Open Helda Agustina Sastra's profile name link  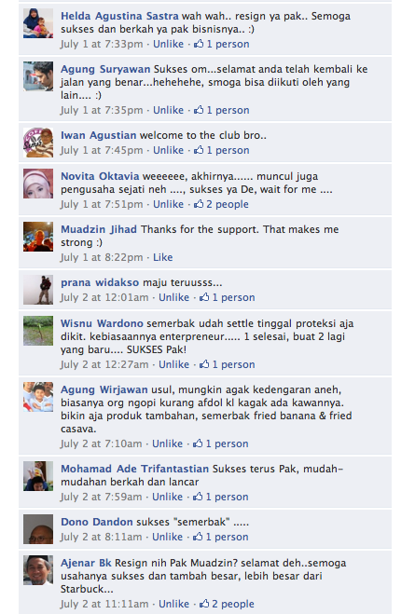(x=119, y=16)
